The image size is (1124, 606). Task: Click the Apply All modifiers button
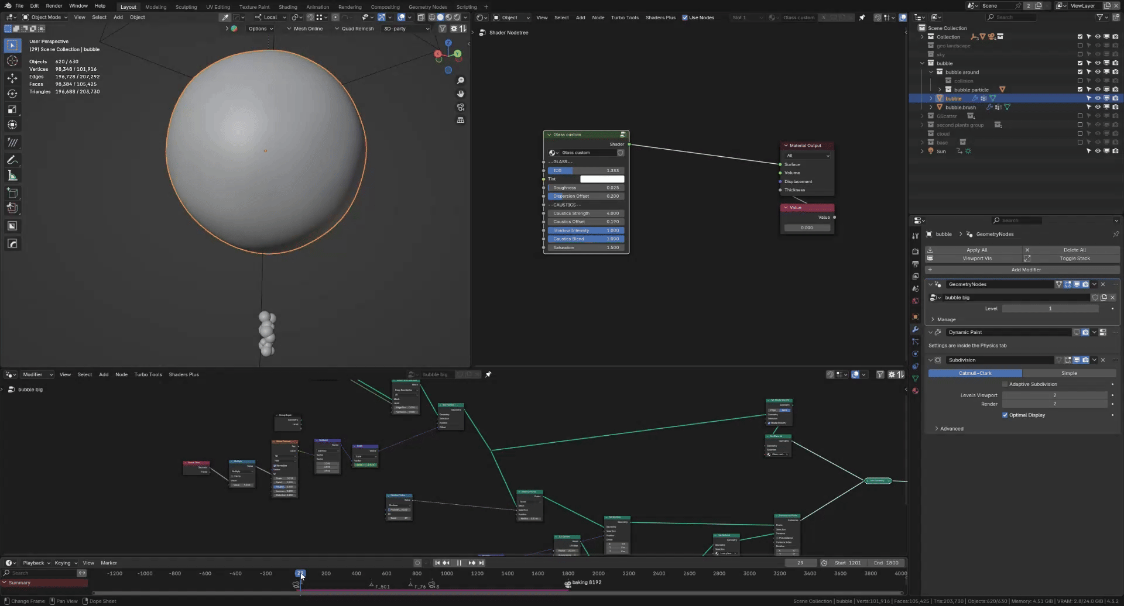pyautogui.click(x=974, y=250)
